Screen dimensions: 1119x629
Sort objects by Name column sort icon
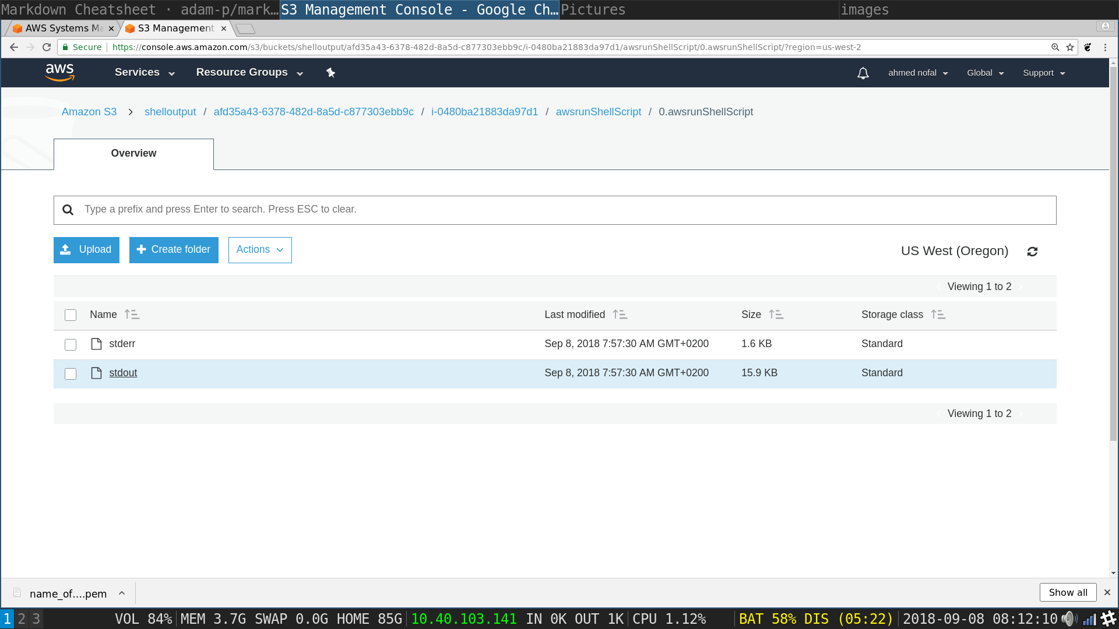(132, 314)
